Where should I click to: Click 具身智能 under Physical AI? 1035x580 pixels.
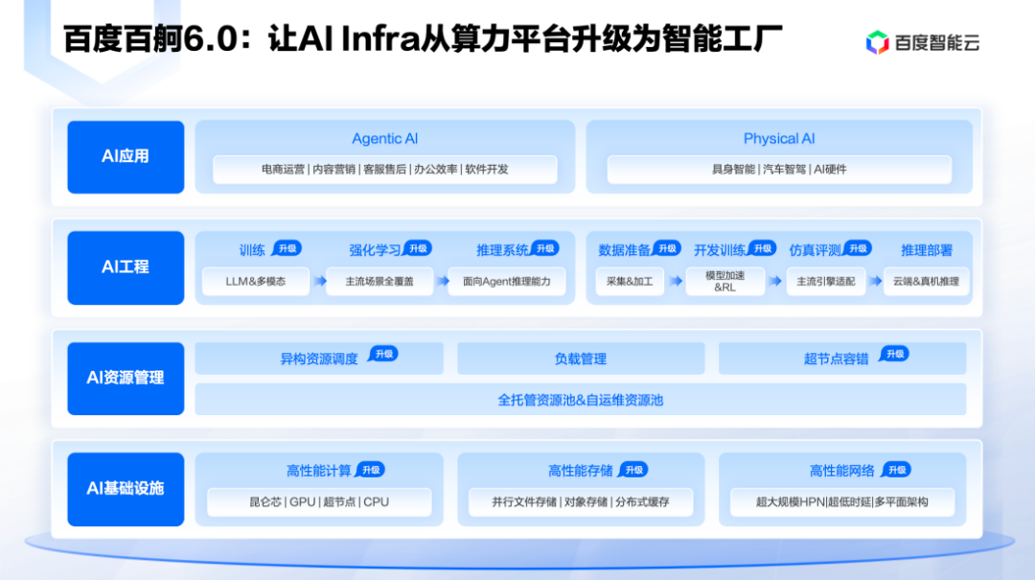click(733, 170)
